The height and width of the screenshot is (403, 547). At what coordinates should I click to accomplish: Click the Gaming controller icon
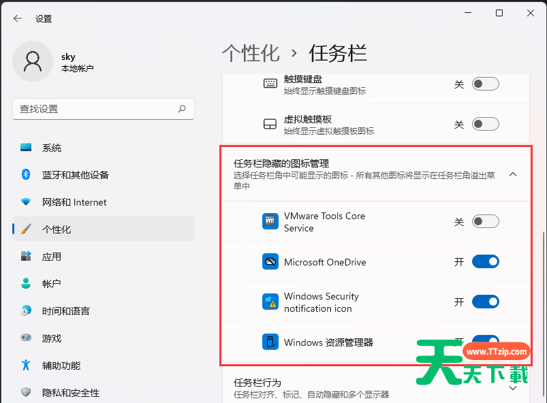[x=26, y=338]
